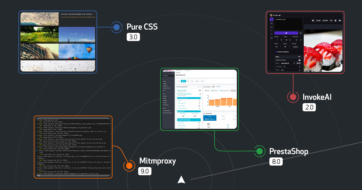Screen dimensions: 362x190
Task: Toggle the Sales series in the Forecast legend
Action: coord(233,90)
